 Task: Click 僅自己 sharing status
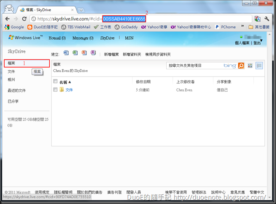tap(222, 90)
